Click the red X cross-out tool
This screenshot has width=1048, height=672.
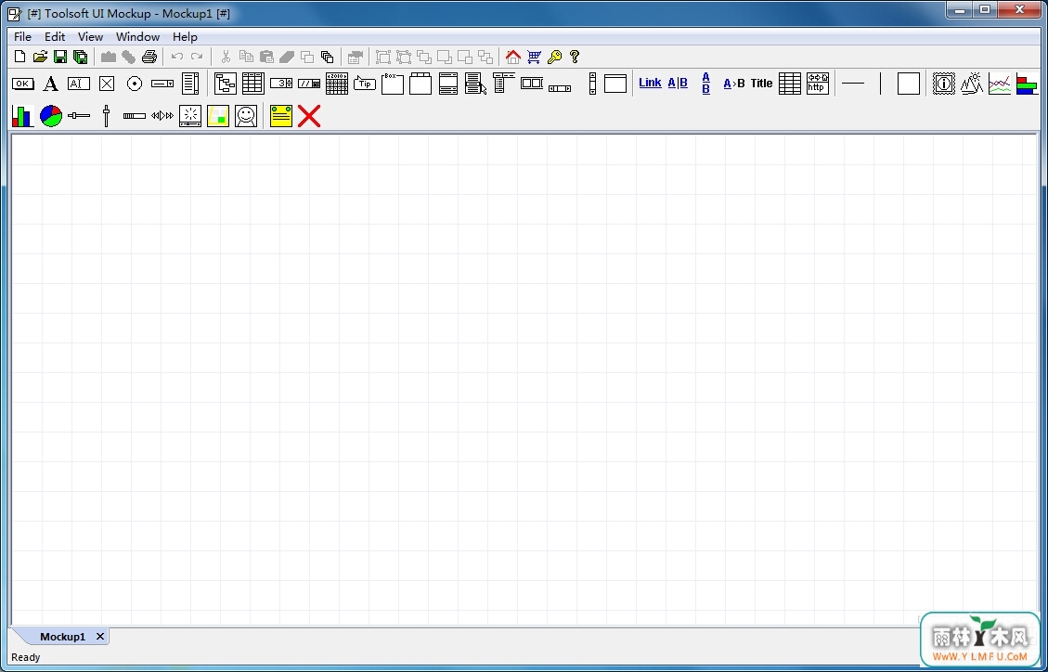click(309, 116)
